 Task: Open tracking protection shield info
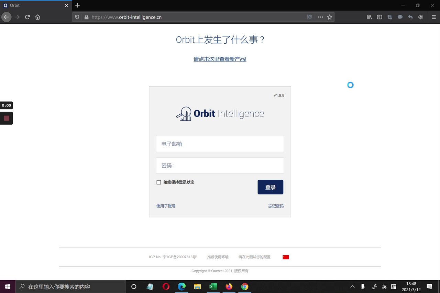coord(77,17)
